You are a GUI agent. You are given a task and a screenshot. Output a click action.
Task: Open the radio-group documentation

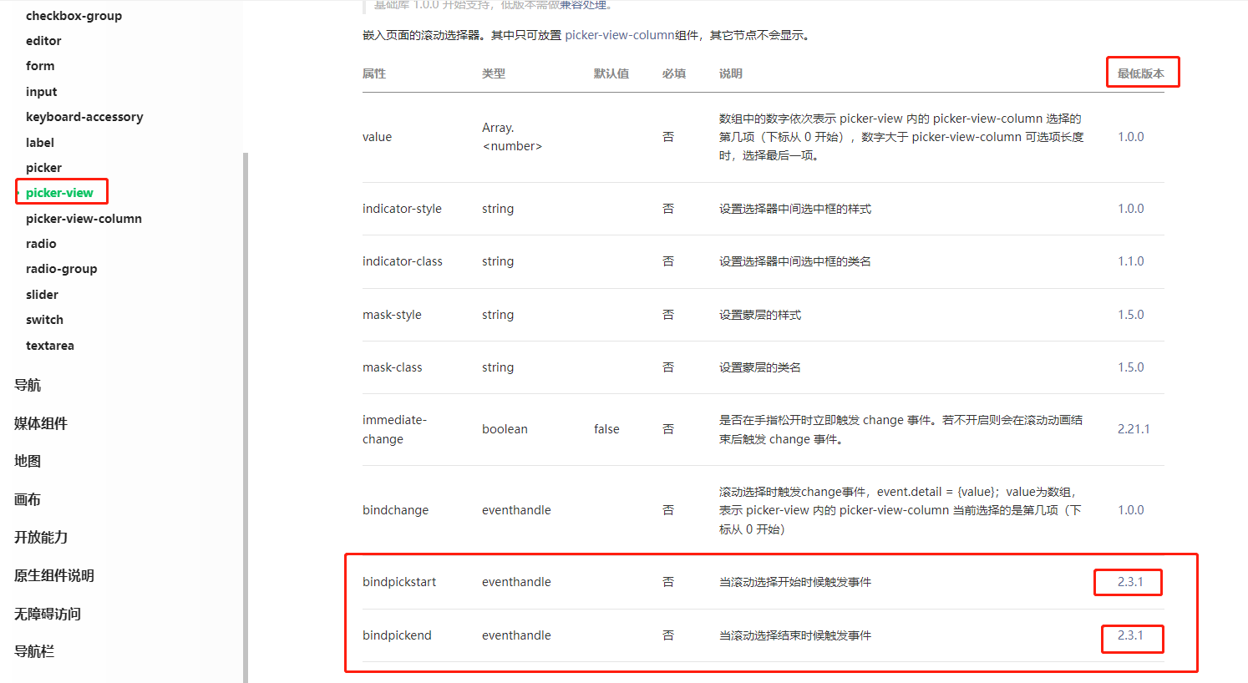(61, 268)
